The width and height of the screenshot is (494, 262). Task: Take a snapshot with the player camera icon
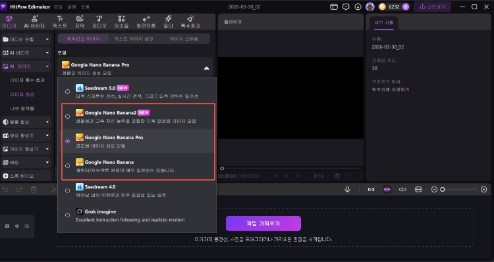point(337,176)
